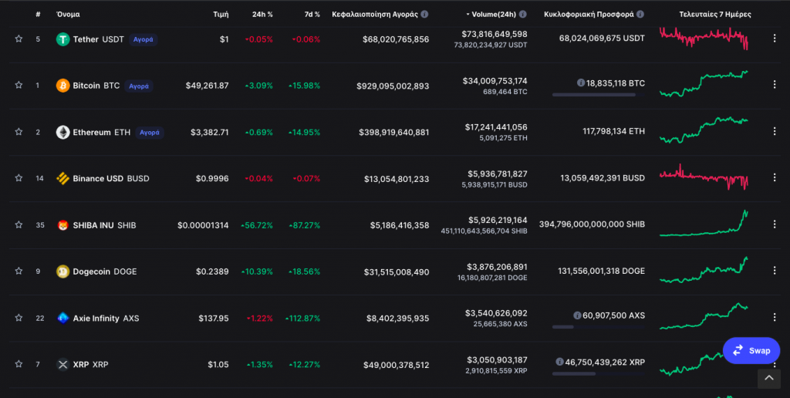Star Tether to add to watchlist
The height and width of the screenshot is (398, 790).
(x=19, y=39)
